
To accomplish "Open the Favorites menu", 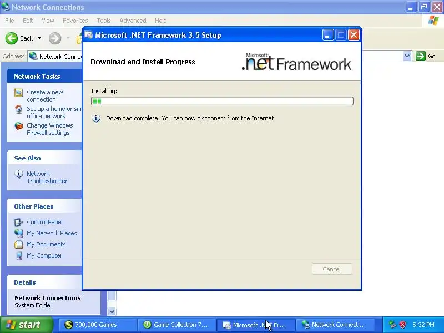I will (x=75, y=21).
